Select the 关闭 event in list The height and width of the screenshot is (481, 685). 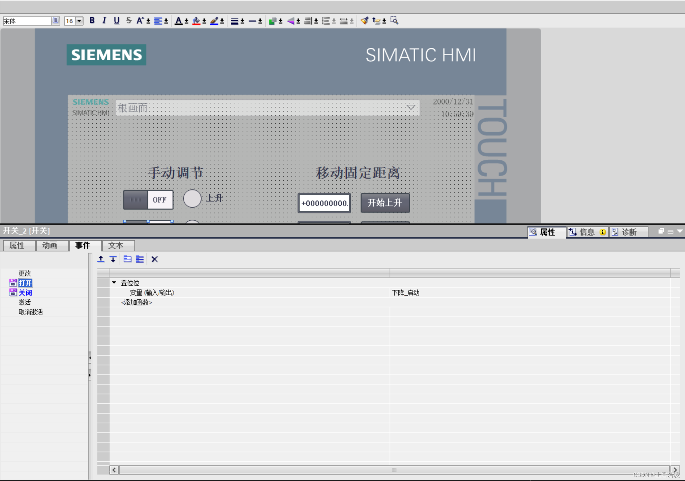[x=25, y=293]
